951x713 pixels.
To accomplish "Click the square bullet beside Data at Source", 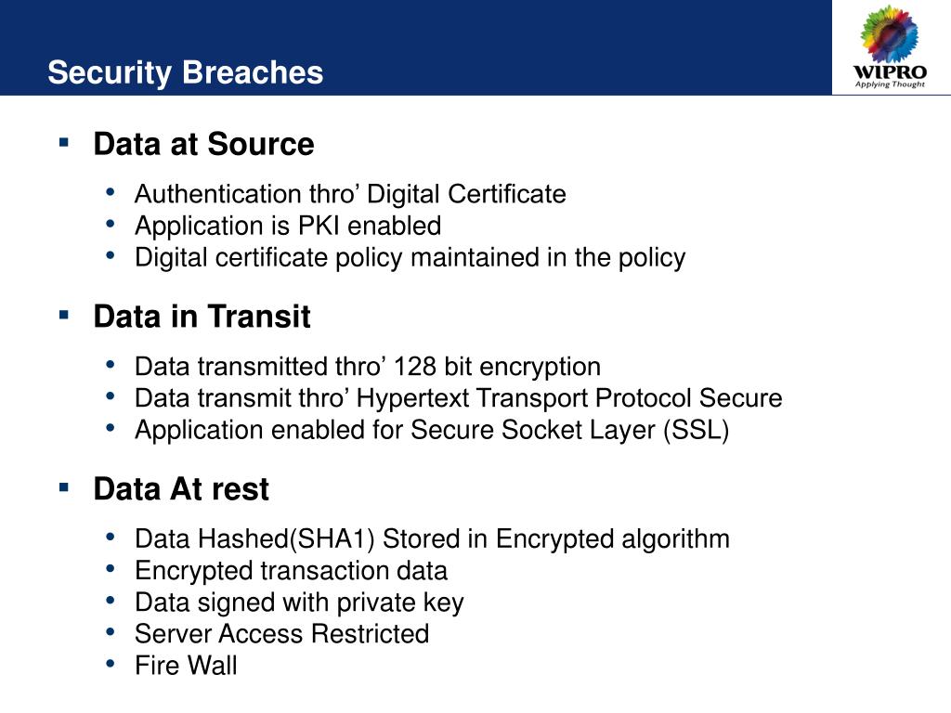I will coord(64,142).
